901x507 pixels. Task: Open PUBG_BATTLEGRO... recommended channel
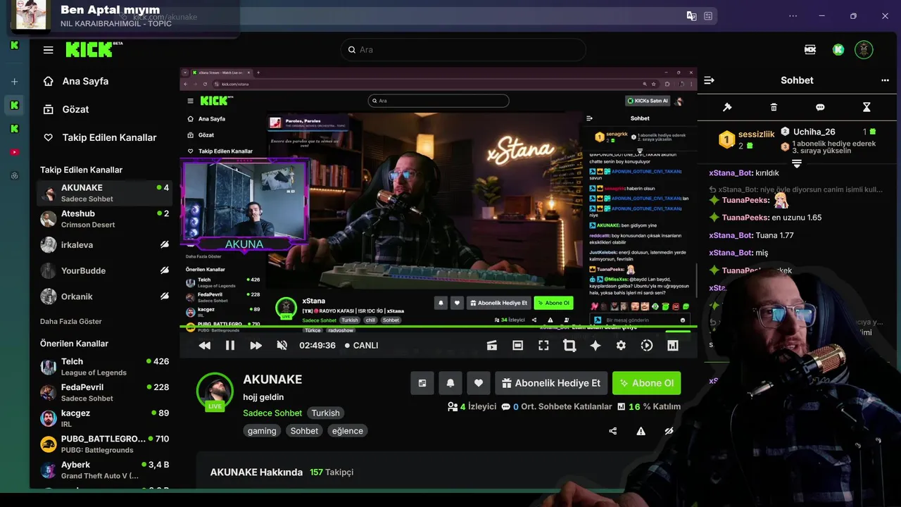105,444
